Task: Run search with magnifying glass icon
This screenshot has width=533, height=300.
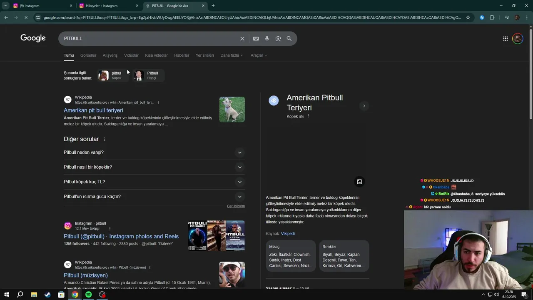Action: coord(289,39)
